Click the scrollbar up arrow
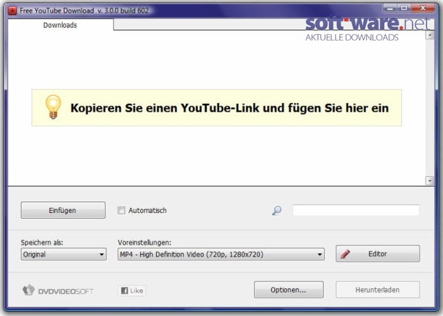The image size is (443, 316). pos(430,35)
